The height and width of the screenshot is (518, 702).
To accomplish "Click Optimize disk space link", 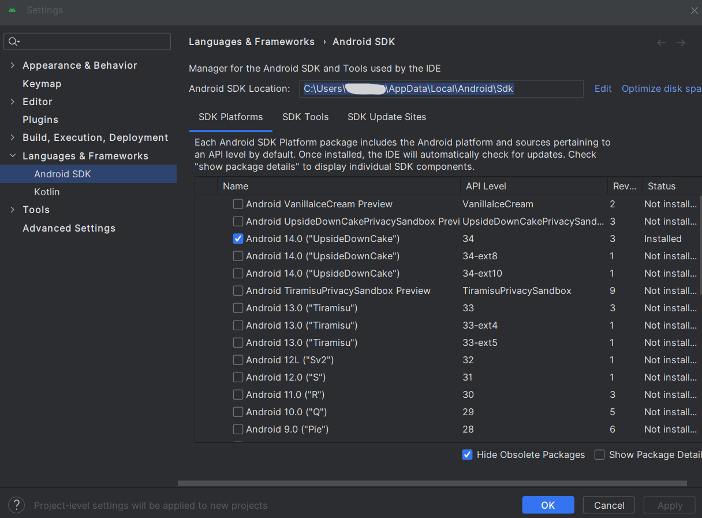I will [x=662, y=88].
